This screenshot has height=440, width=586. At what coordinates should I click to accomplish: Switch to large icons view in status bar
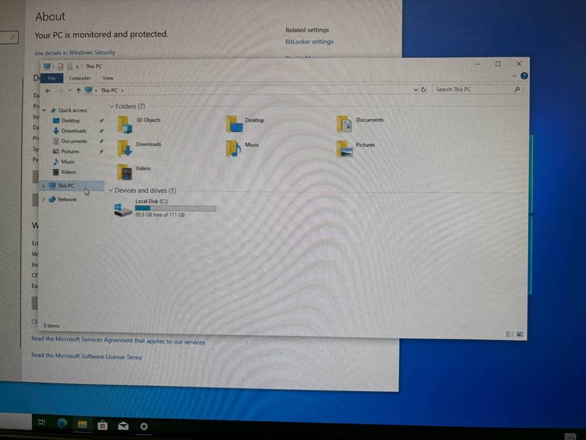click(x=520, y=334)
